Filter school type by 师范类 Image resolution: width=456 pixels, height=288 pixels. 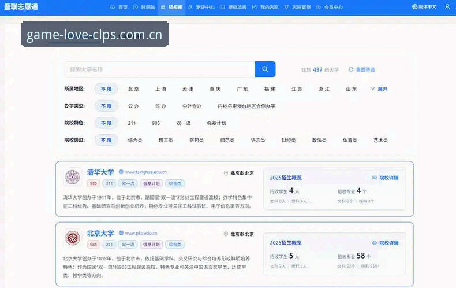click(x=227, y=140)
